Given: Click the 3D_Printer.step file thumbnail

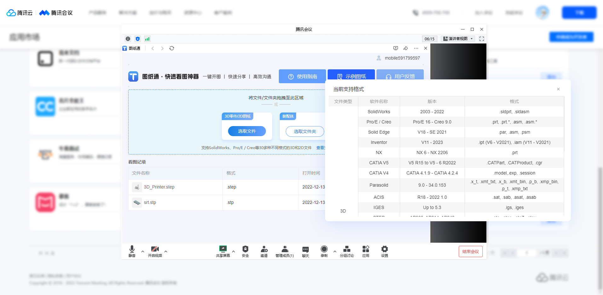Looking at the screenshot, I should point(137,187).
